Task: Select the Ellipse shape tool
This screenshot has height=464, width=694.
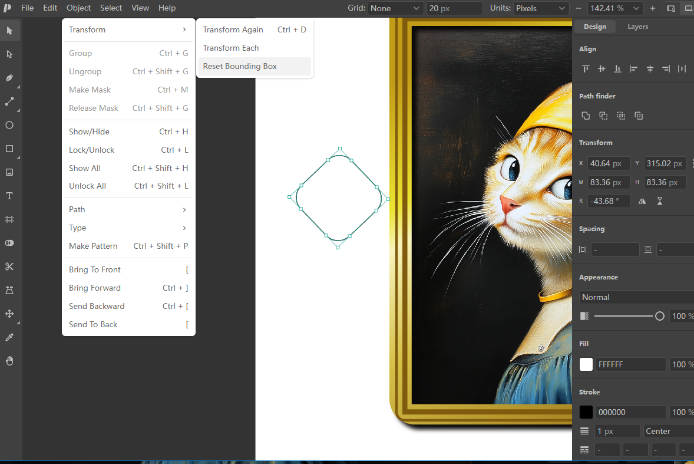Action: click(x=9, y=126)
